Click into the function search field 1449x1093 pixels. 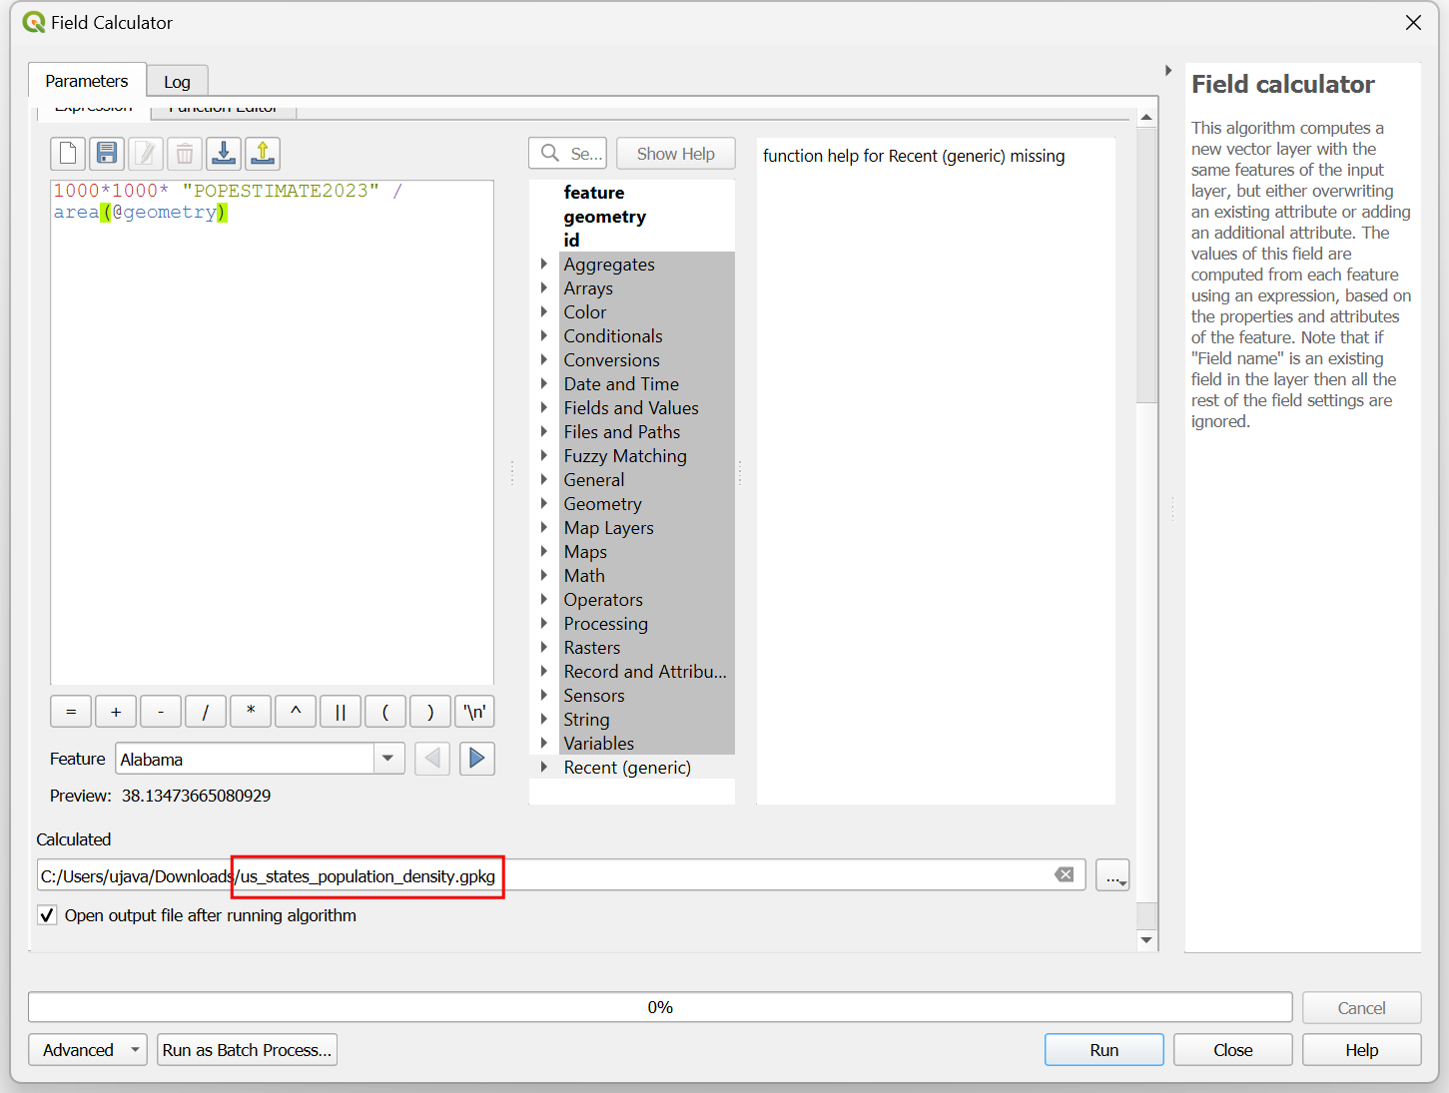[x=585, y=154]
